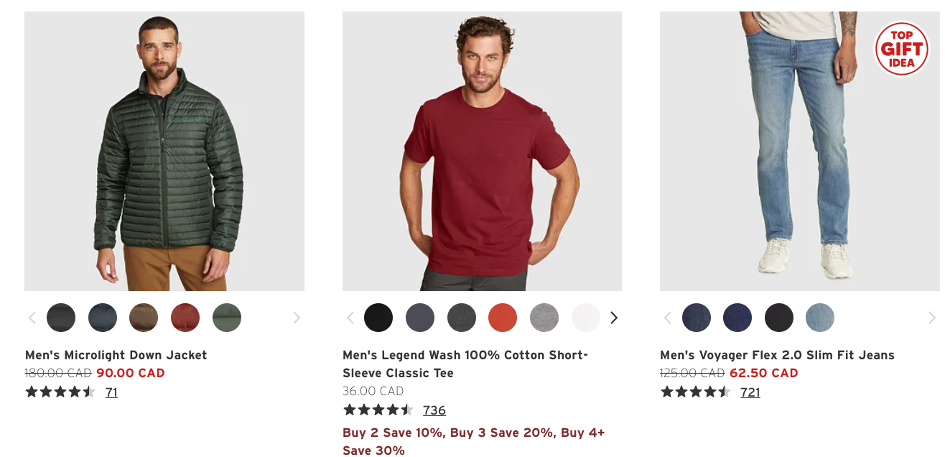Pick the white swatch for the Classic Tee
Viewport: 945px width, 457px height.
586,318
